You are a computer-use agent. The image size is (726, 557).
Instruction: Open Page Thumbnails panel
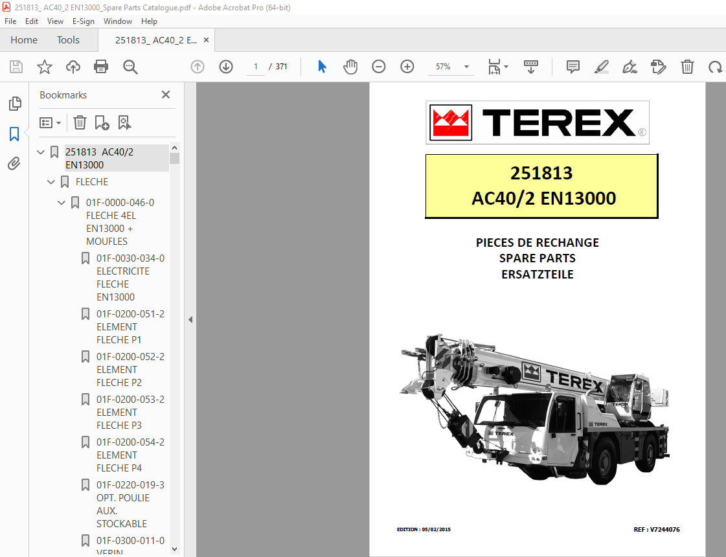pyautogui.click(x=15, y=103)
